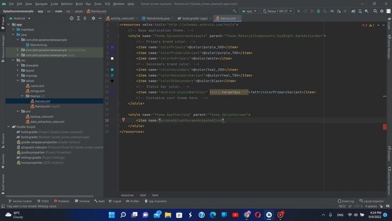
Task: Select MainActivity in project tree
Action: click(37, 45)
